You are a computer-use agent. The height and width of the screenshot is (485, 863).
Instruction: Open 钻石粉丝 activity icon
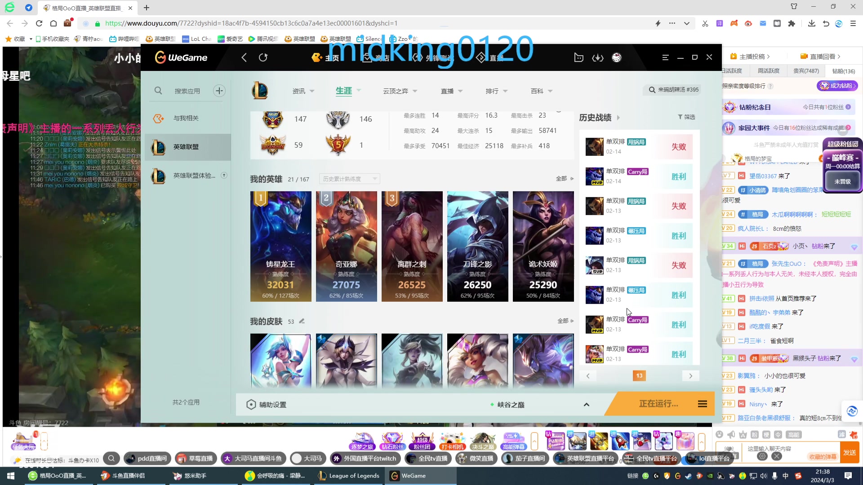pyautogui.click(x=392, y=441)
